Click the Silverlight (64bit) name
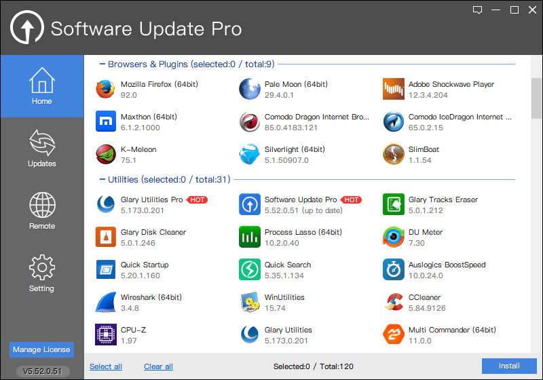Image resolution: width=543 pixels, height=380 pixels. (x=295, y=149)
